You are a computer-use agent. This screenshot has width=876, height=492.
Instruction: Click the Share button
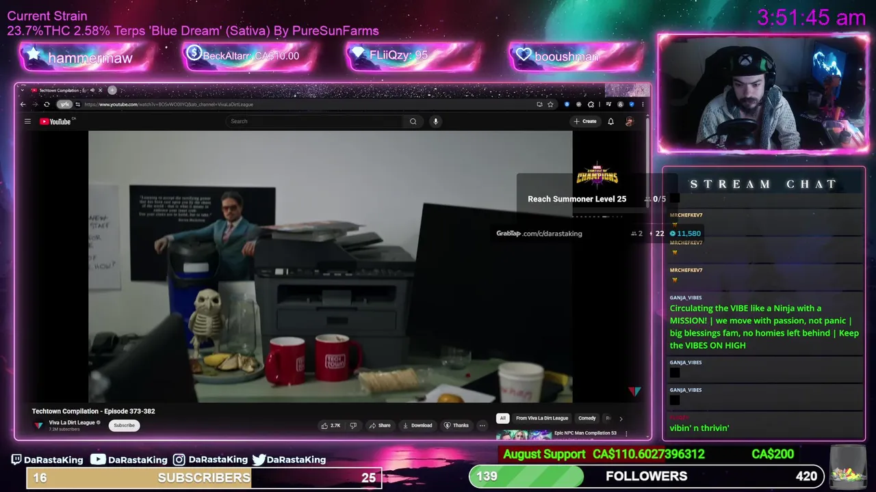coord(380,425)
